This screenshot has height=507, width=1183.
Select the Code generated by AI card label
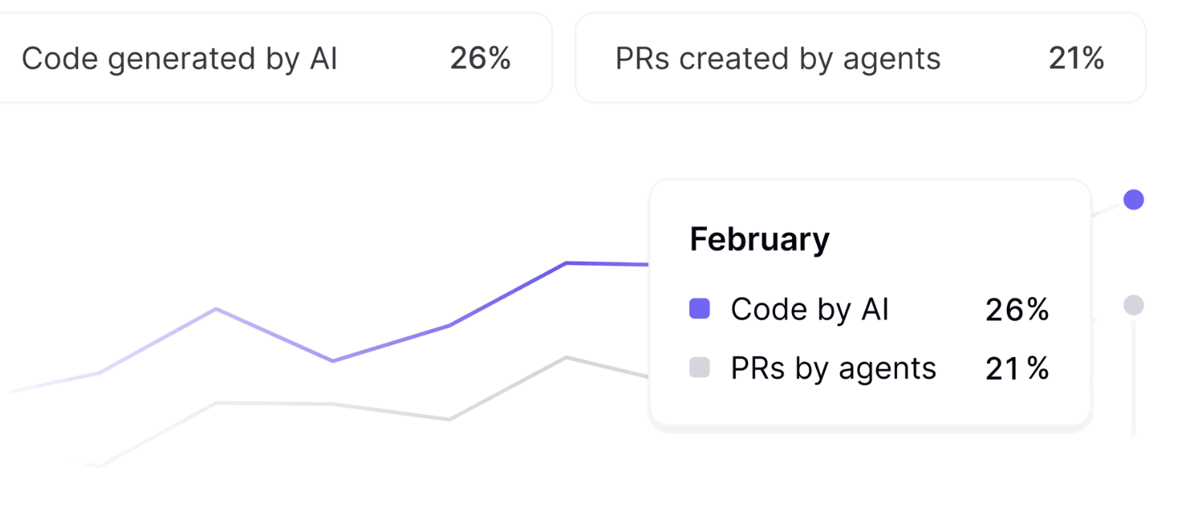[179, 59]
